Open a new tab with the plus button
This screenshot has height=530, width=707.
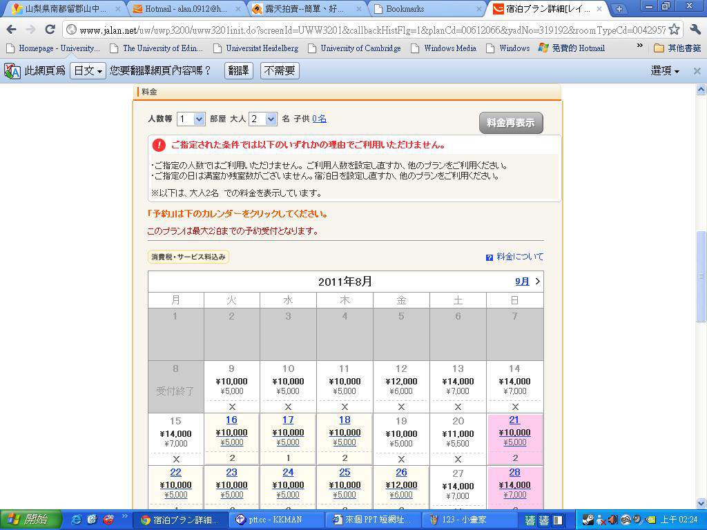click(x=619, y=8)
